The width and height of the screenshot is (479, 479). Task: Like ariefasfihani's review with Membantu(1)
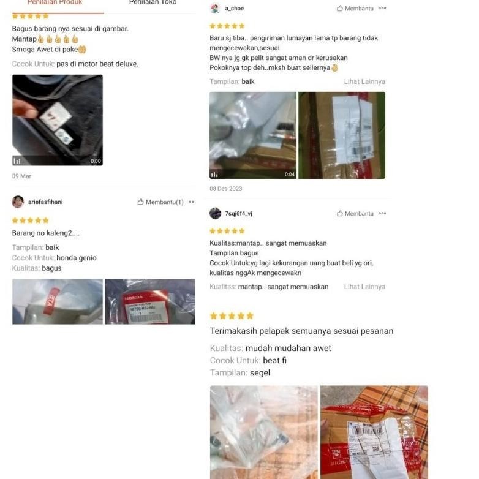pyautogui.click(x=160, y=202)
